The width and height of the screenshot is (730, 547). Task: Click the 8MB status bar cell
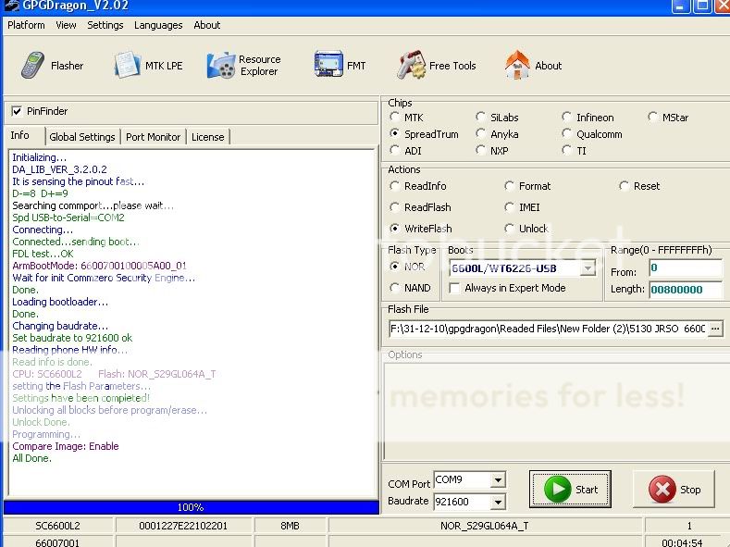[x=290, y=526]
